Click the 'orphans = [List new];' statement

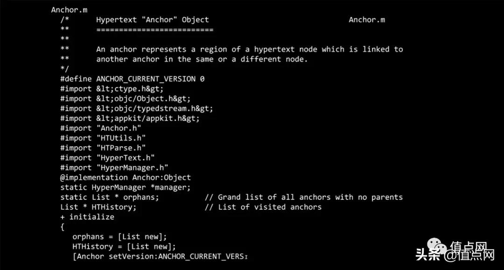pos(119,237)
